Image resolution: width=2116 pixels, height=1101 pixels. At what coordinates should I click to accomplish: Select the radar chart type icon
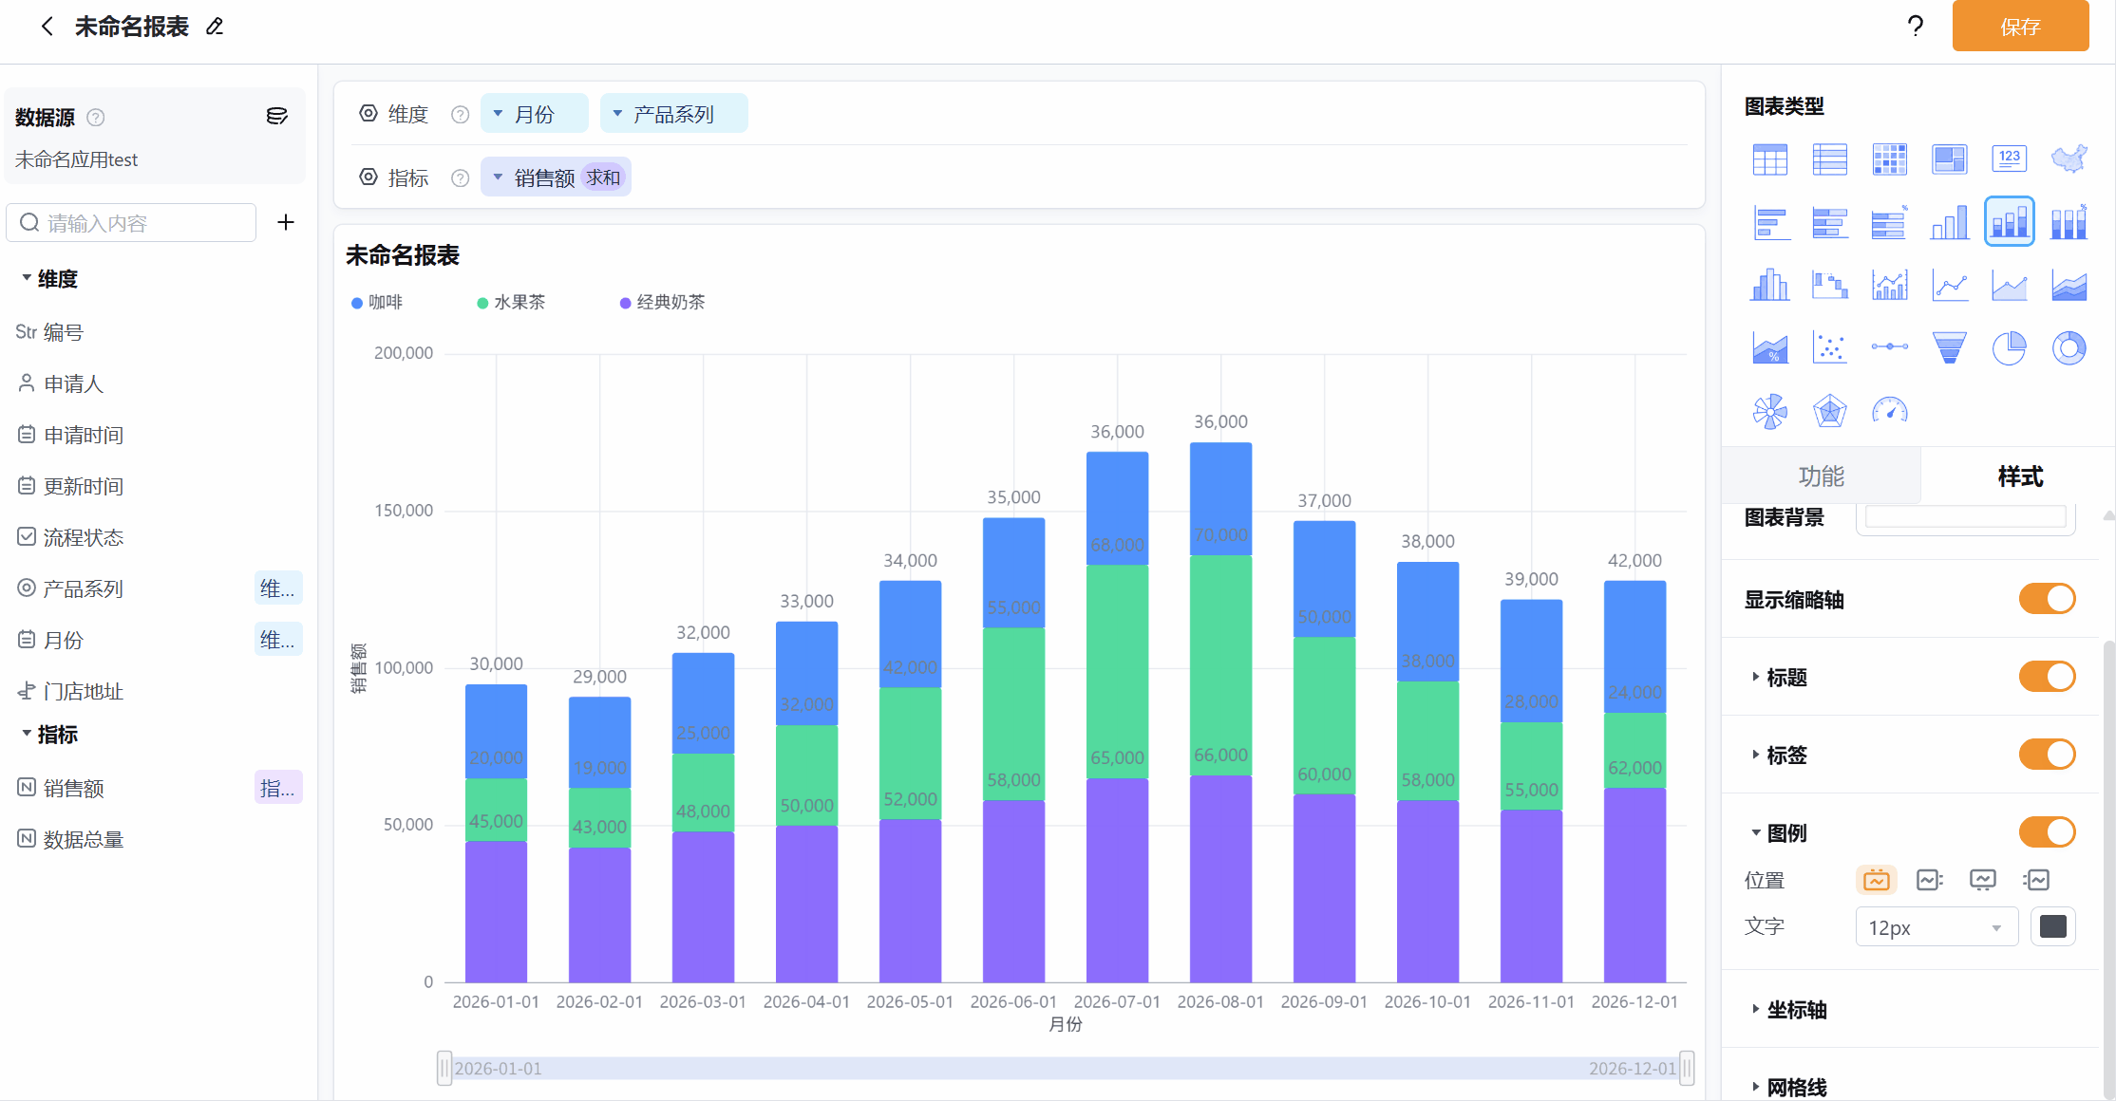[1829, 411]
